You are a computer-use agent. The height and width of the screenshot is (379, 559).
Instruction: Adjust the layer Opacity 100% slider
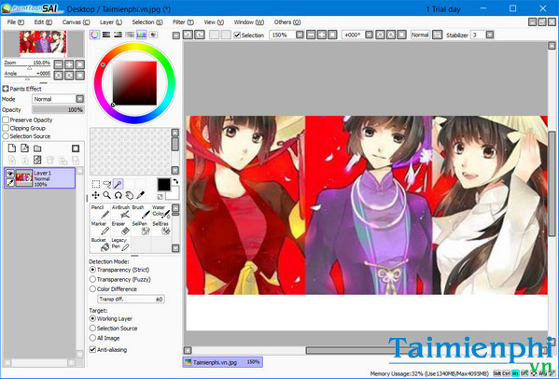coord(58,110)
